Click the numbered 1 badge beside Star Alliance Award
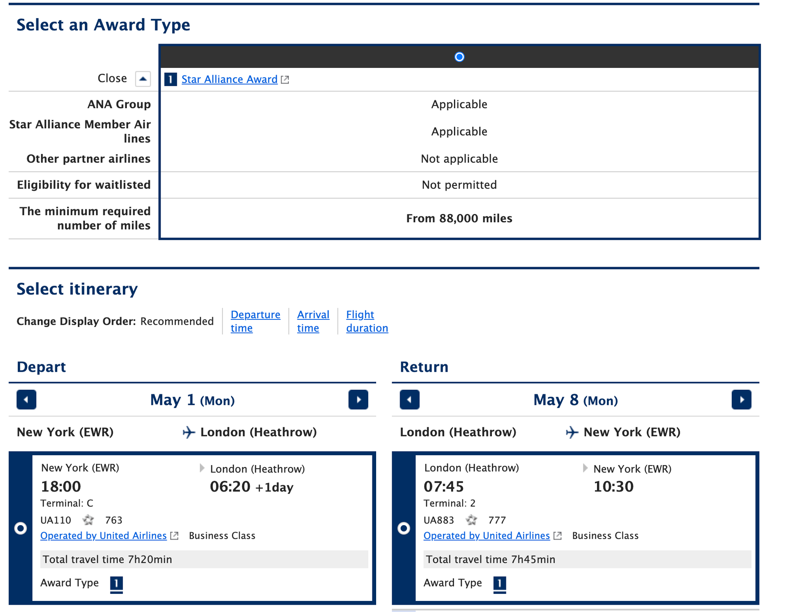The image size is (791, 612). click(170, 79)
